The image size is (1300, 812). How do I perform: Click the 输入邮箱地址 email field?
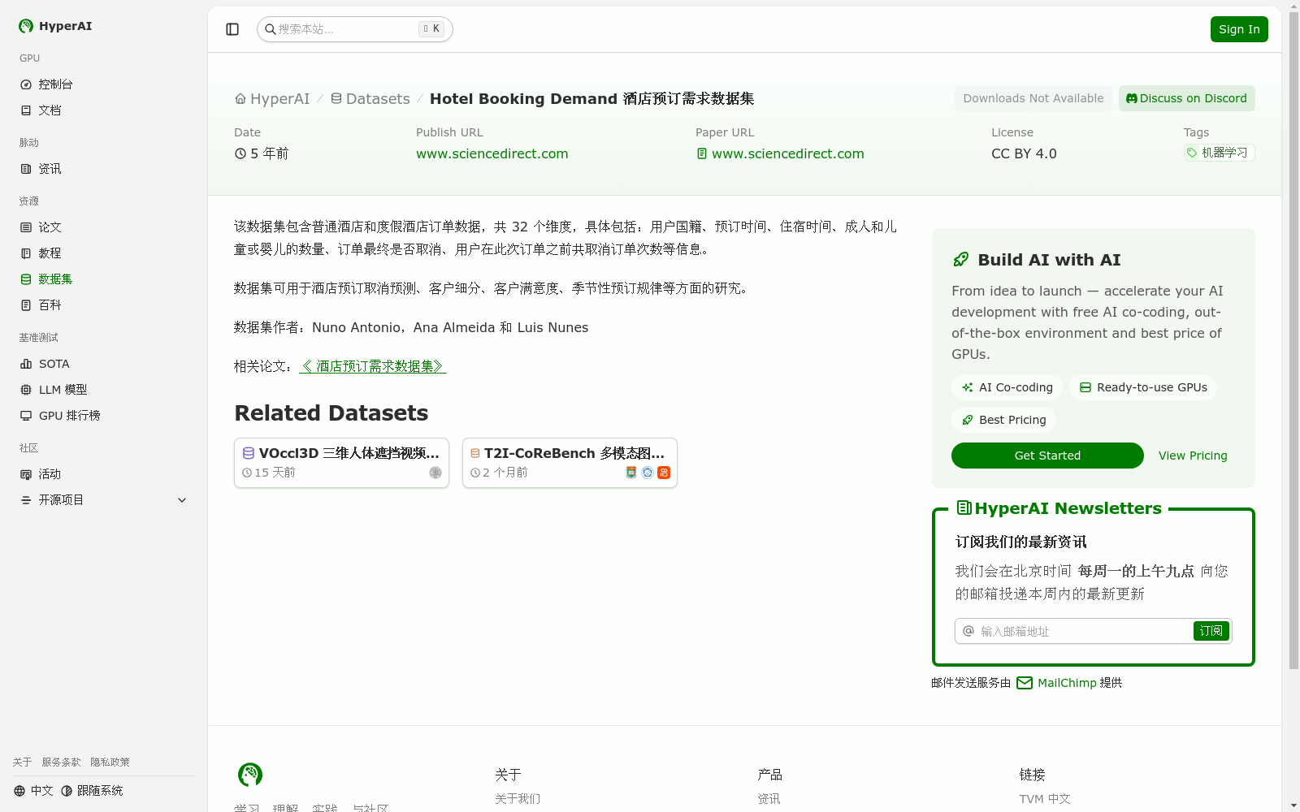1085,631
